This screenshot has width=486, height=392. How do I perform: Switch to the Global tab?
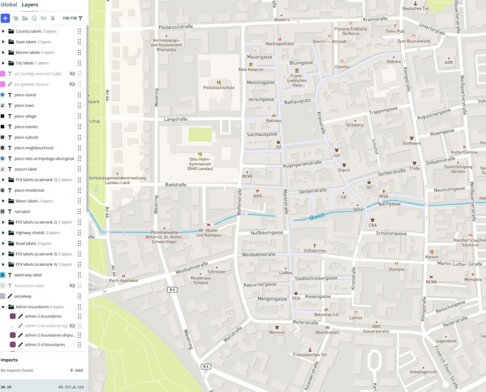click(x=9, y=4)
